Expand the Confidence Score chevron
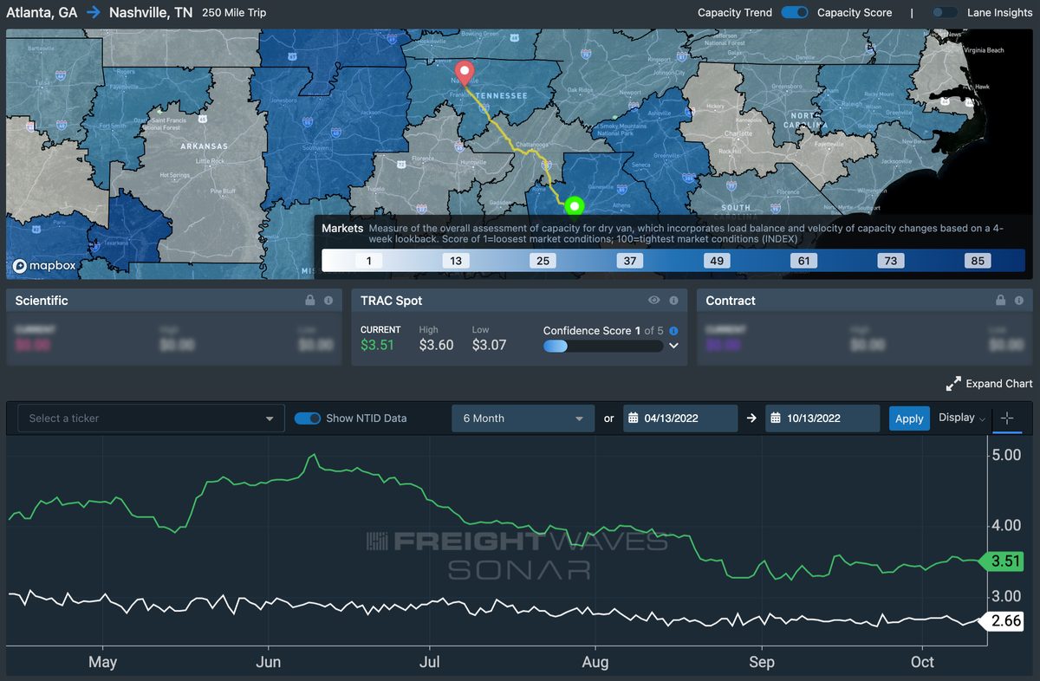This screenshot has width=1040, height=681. [x=673, y=346]
